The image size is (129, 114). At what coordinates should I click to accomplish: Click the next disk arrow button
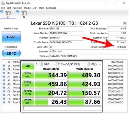(125, 23)
